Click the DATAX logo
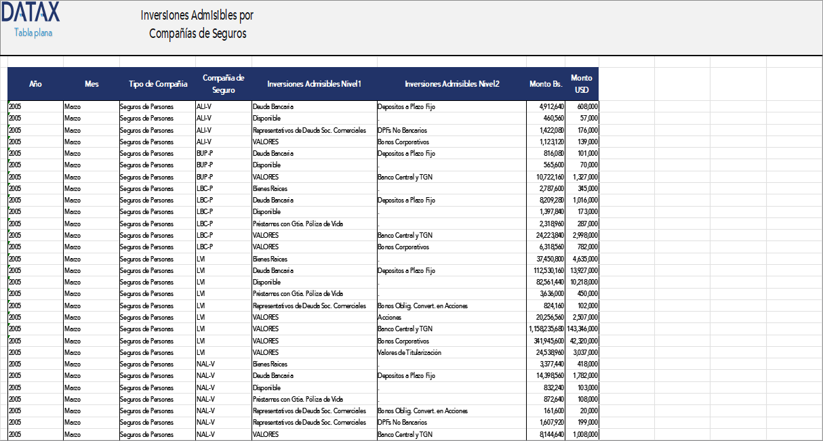 [x=33, y=12]
